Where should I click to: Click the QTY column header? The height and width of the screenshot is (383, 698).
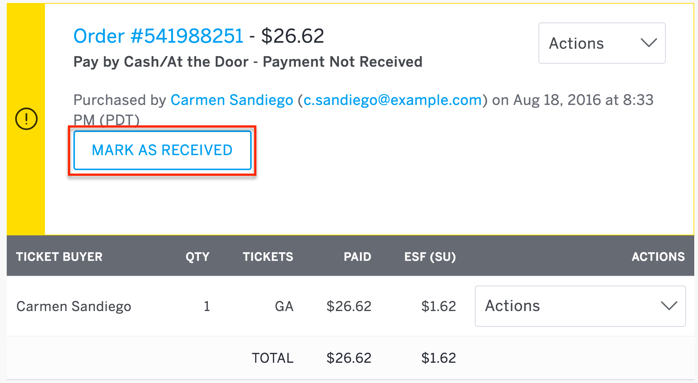coord(197,257)
